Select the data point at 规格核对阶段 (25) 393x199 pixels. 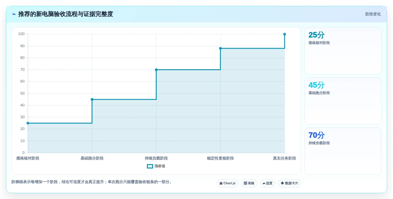[28, 123]
